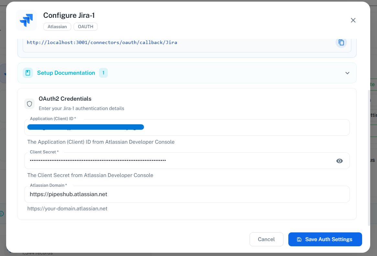The width and height of the screenshot is (377, 256).
Task: Reveal the Client Secret with the eye toggle
Action: (x=339, y=161)
